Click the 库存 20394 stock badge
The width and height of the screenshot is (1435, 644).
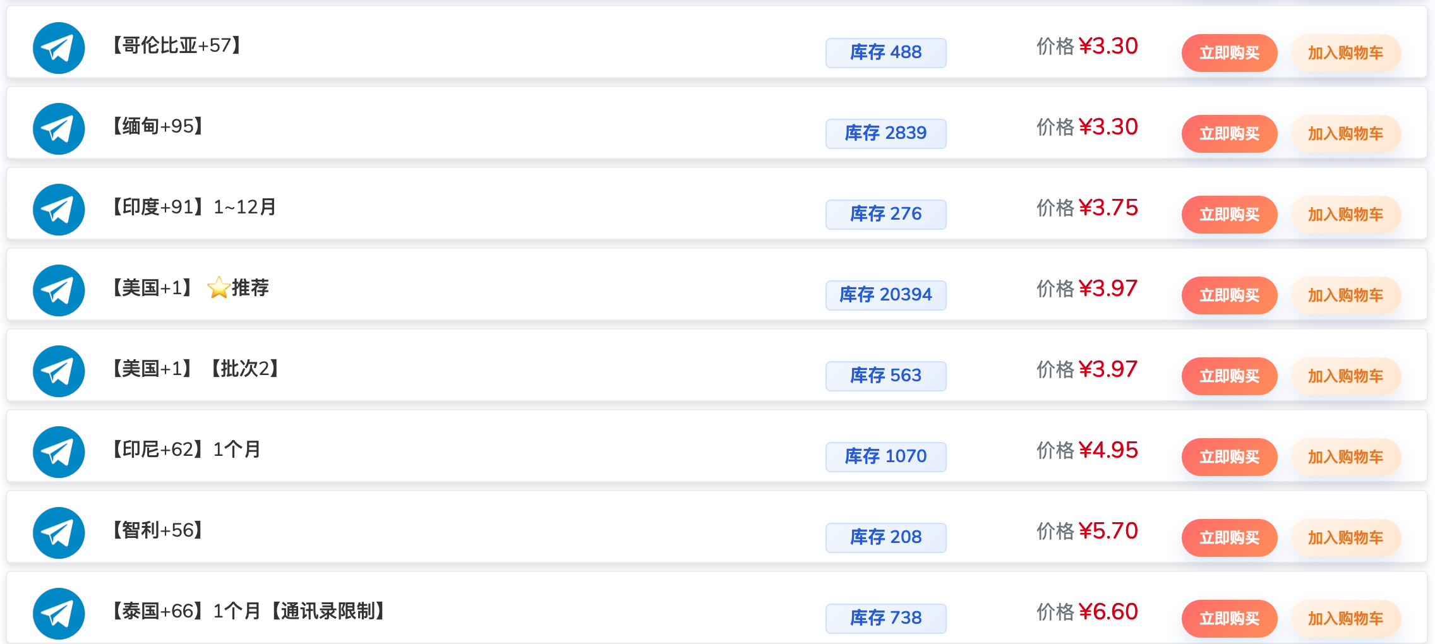[886, 295]
